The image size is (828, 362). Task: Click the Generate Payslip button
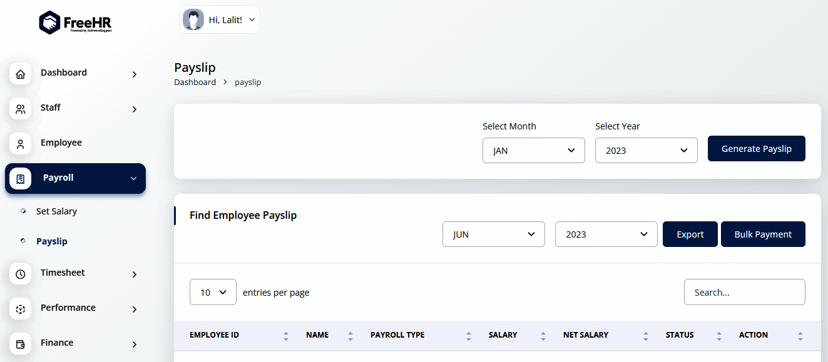[756, 149]
